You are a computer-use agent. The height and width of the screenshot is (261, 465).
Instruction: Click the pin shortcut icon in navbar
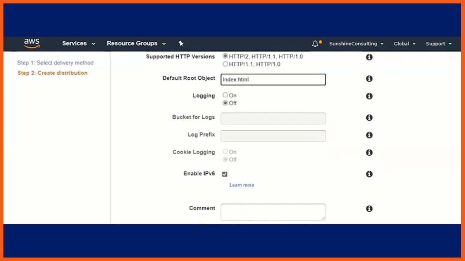(x=181, y=43)
